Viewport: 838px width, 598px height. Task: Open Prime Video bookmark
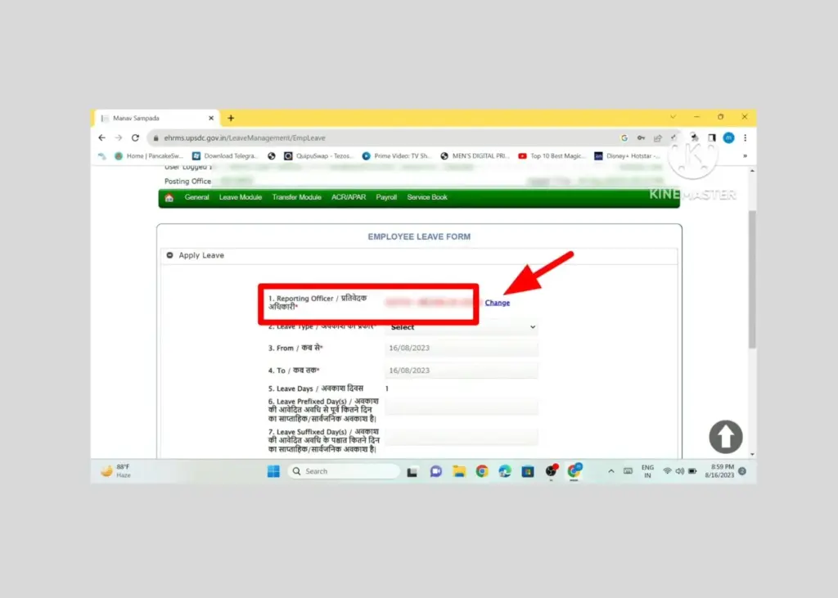pyautogui.click(x=396, y=156)
